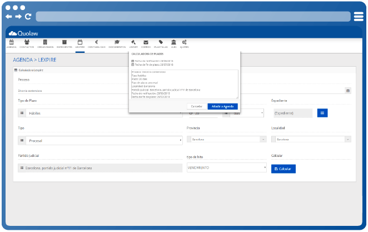Open the browser hamburger menu

[359, 17]
